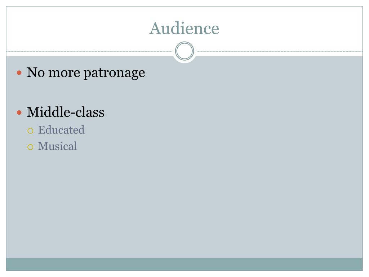The image size is (369, 277).
Task: Click the dashed divider line left of the circle
Action: tap(89, 51)
